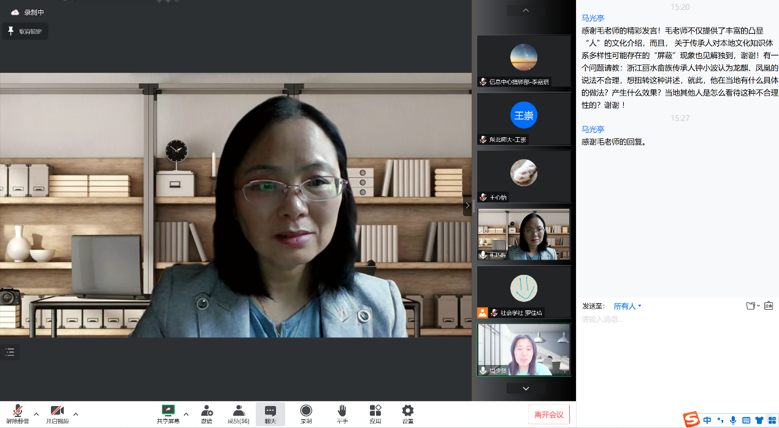Open the members list (成员 36)
The width and height of the screenshot is (779, 428).
[x=239, y=414]
